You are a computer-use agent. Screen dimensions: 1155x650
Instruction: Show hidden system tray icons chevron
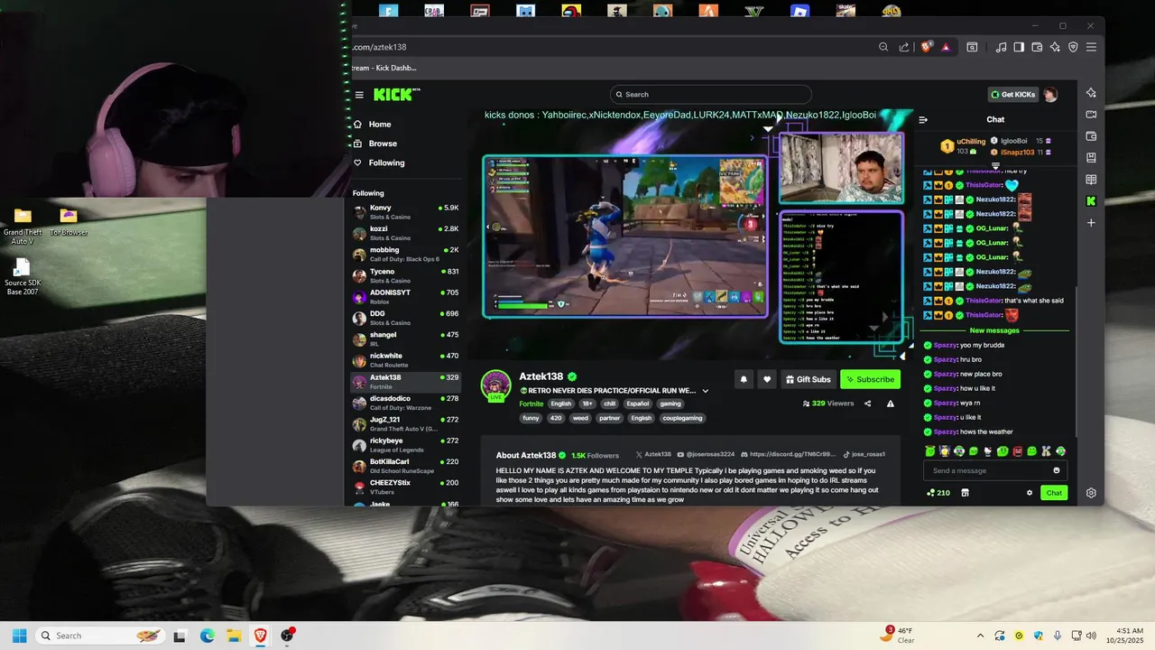[x=981, y=636]
